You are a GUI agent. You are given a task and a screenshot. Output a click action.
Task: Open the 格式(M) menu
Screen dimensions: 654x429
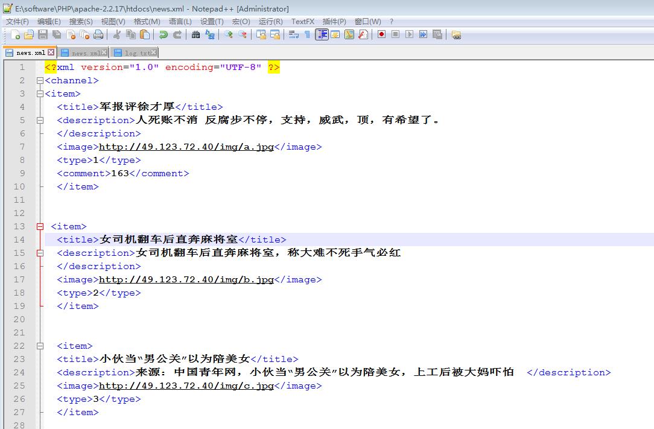(147, 21)
